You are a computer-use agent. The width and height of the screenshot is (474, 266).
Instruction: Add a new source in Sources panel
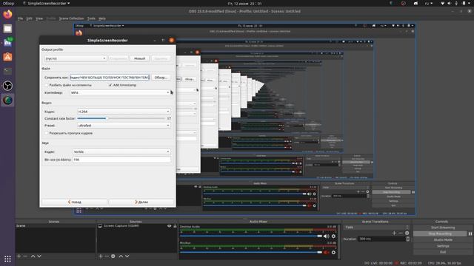point(101,256)
